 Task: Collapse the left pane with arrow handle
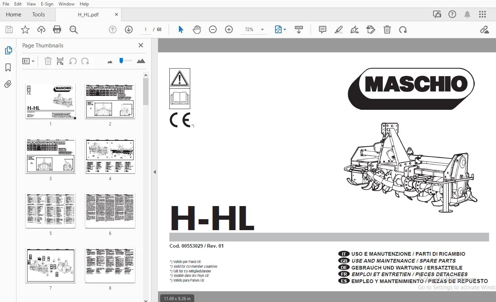[x=155, y=172]
